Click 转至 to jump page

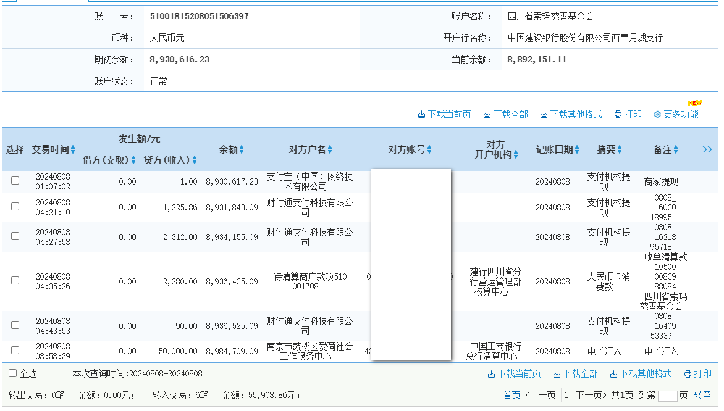[702, 396]
